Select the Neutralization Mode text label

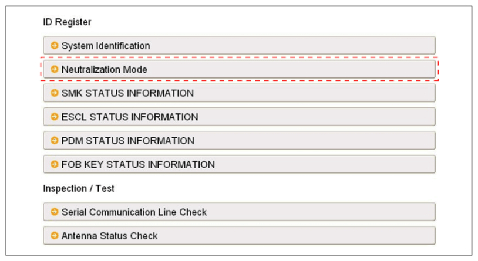pyautogui.click(x=104, y=69)
